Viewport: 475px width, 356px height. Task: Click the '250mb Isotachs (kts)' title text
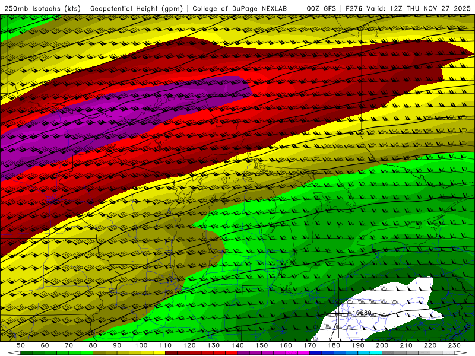pos(42,9)
